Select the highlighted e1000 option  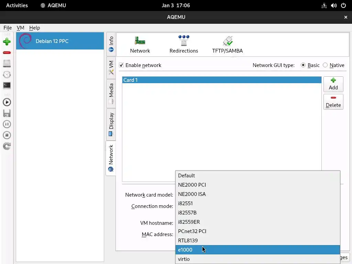(x=258, y=250)
